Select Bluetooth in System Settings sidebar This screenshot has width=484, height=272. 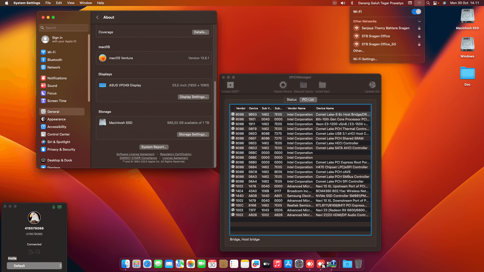tap(62, 60)
